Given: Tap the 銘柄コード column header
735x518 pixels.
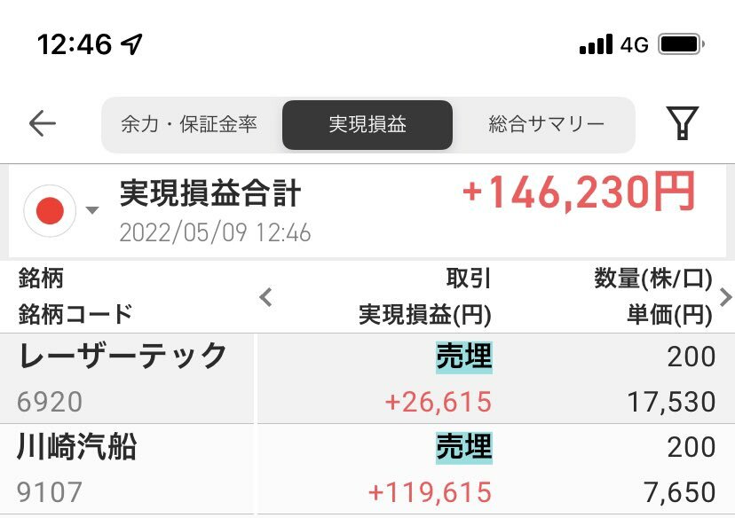Looking at the screenshot, I should pyautogui.click(x=75, y=314).
